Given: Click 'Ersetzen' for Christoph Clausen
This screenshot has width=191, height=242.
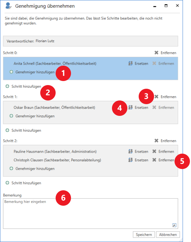Looking at the screenshot, I should pyautogui.click(x=141, y=160).
